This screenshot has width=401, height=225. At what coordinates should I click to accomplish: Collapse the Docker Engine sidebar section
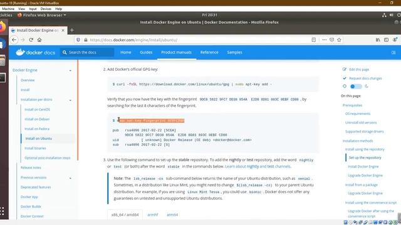tap(70, 71)
